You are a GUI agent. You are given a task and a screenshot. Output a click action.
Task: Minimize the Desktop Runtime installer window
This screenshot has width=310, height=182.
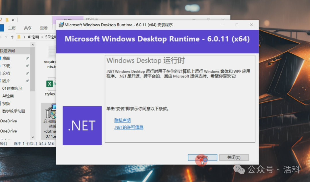tap(222, 25)
